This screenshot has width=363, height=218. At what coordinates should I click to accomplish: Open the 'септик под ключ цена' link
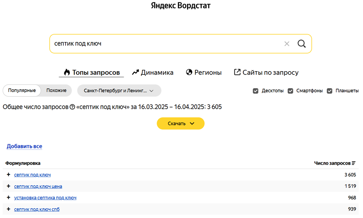[38, 186]
